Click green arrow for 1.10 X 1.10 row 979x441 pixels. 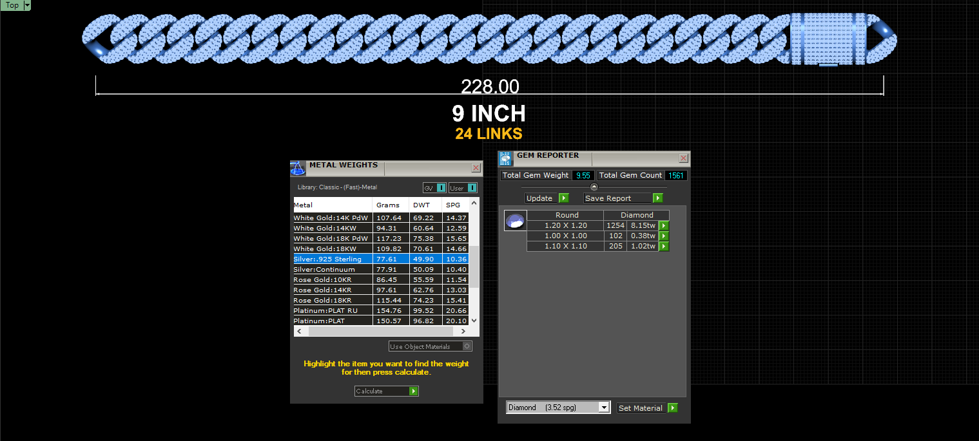point(664,247)
